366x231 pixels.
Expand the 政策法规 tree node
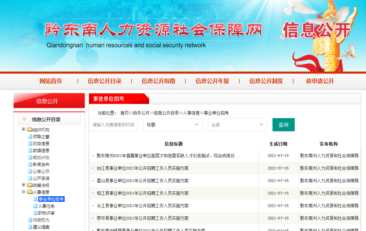tap(23, 185)
